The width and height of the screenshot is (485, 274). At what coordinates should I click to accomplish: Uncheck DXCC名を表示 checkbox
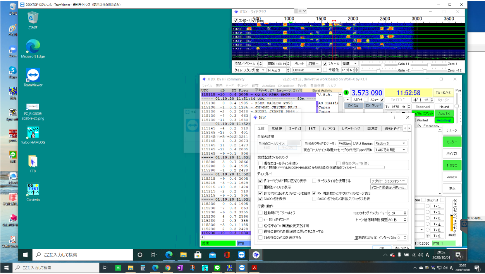(x=260, y=199)
